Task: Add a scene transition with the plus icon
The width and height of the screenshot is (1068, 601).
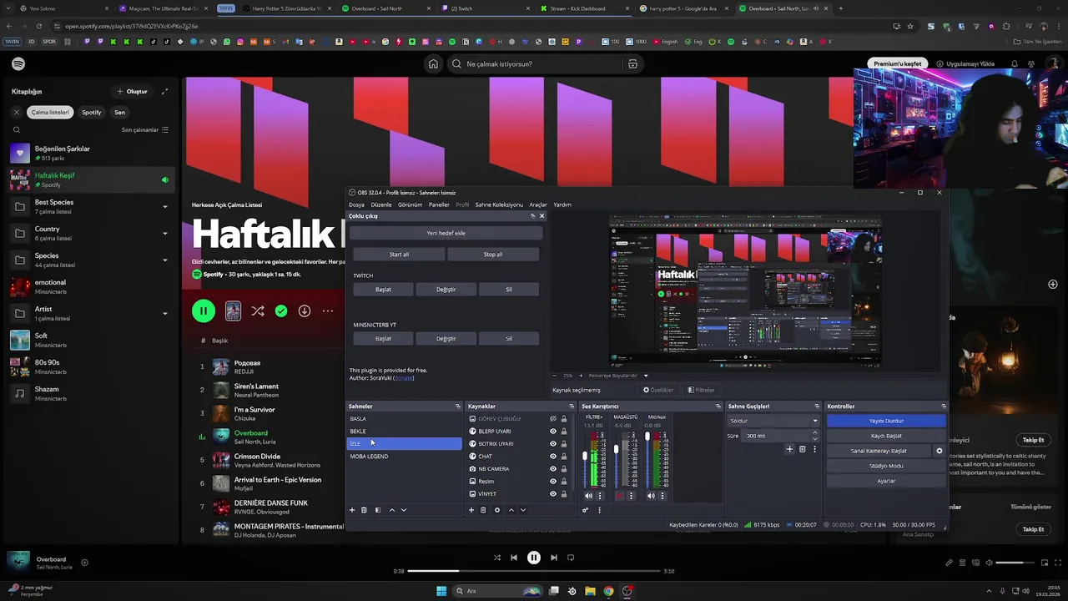Action: pos(789,449)
